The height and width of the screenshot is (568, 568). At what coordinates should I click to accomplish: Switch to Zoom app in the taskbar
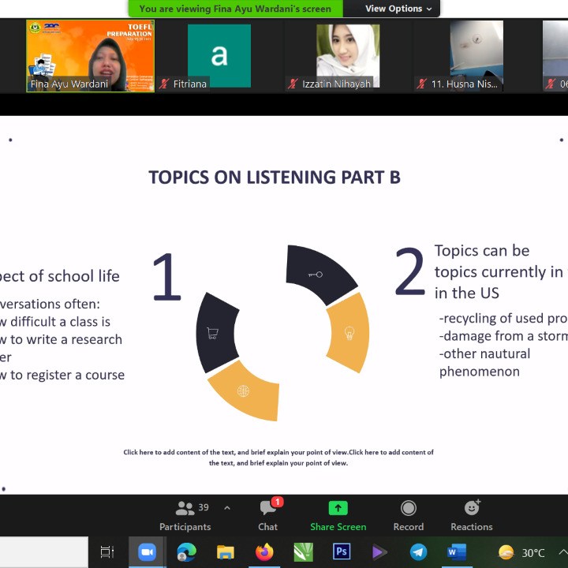[x=147, y=552]
